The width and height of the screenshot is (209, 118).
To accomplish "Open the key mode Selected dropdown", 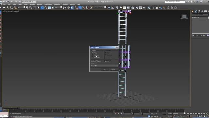I will click(179, 113).
